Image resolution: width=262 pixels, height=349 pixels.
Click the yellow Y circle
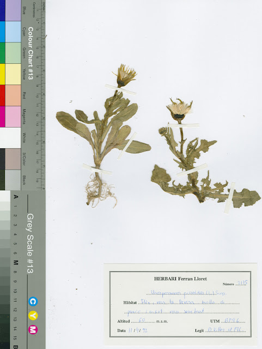[x=33, y=316]
